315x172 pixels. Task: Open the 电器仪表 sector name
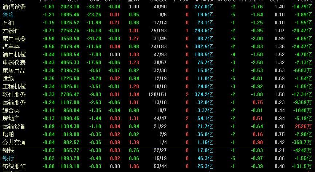(14, 62)
